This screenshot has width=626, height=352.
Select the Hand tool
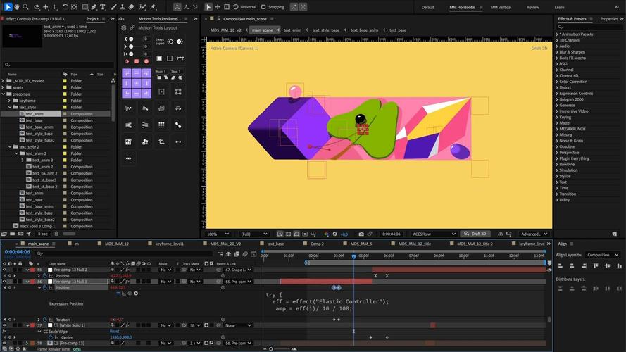(17, 7)
